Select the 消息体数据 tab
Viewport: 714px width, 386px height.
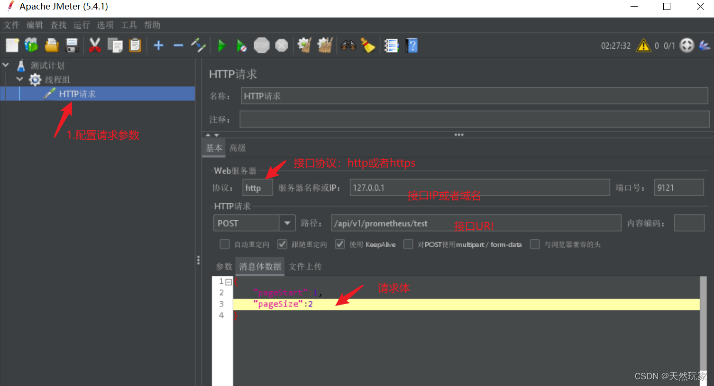tap(260, 266)
